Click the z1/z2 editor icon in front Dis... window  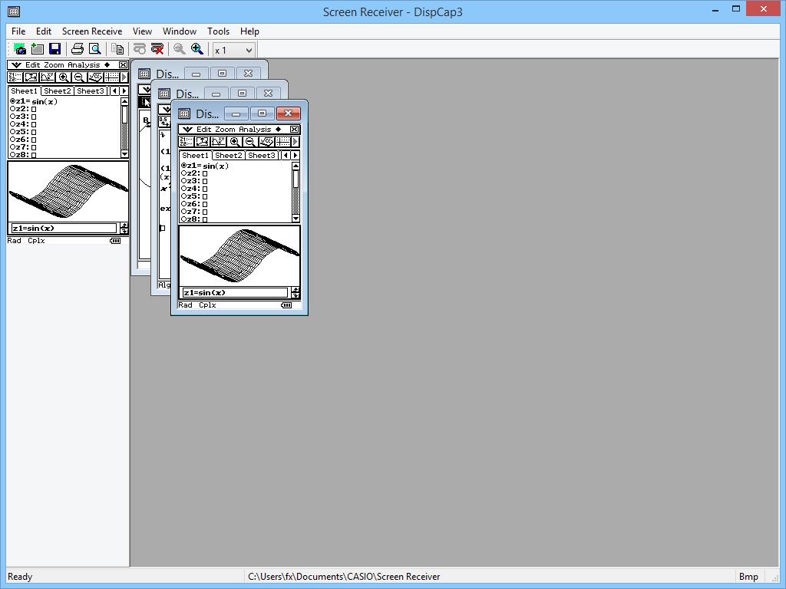tap(186, 142)
